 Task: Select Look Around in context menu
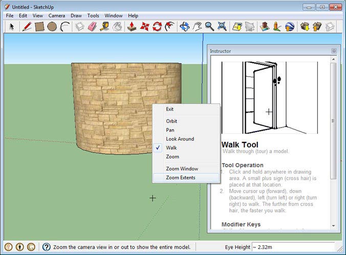[x=180, y=139]
